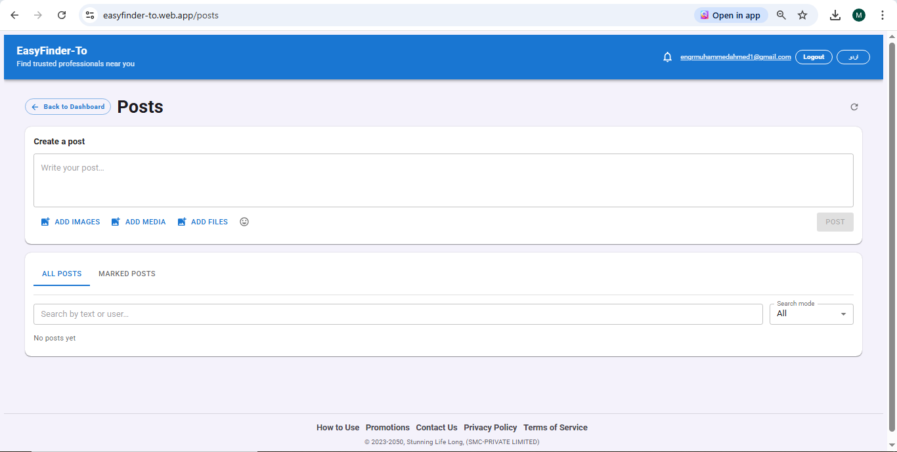Click the disabled POST button
This screenshot has height=452, width=897.
(x=835, y=222)
